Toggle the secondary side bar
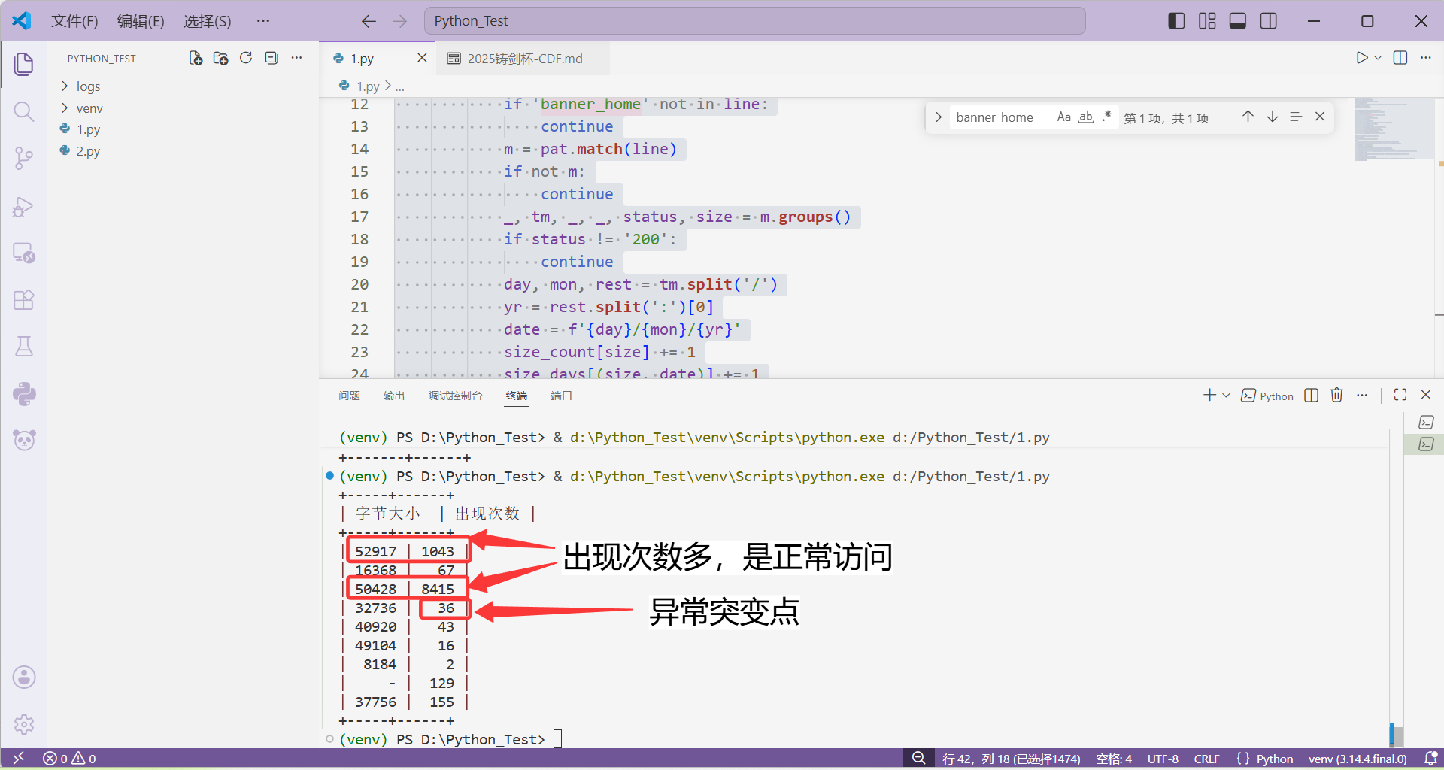The width and height of the screenshot is (1444, 770). click(1269, 21)
